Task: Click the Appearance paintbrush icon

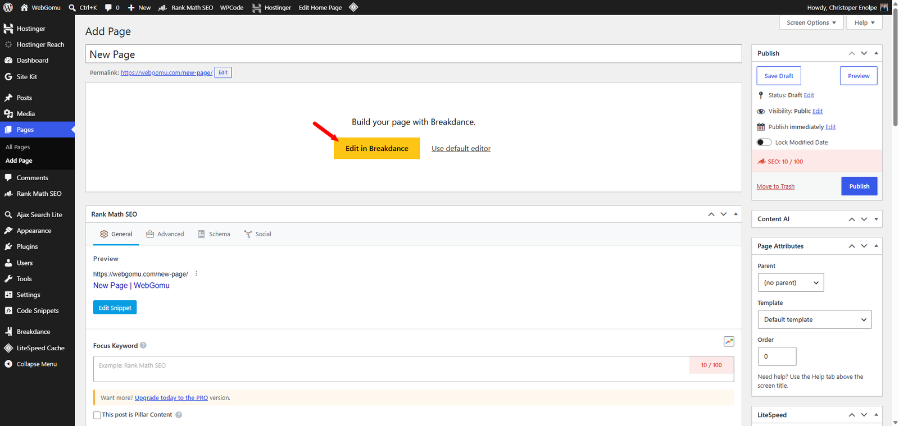Action: point(8,231)
